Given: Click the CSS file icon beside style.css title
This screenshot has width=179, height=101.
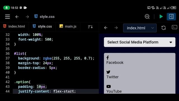Looking at the screenshot, I should pyautogui.click(x=36, y=16).
